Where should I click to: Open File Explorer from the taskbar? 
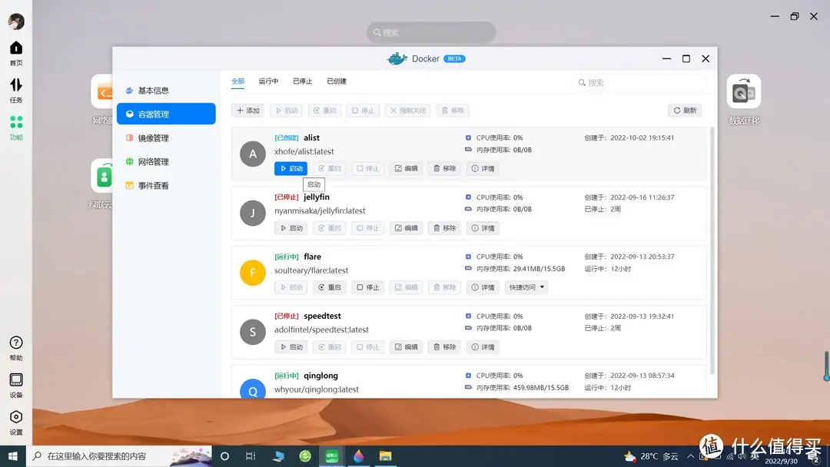[x=385, y=455]
